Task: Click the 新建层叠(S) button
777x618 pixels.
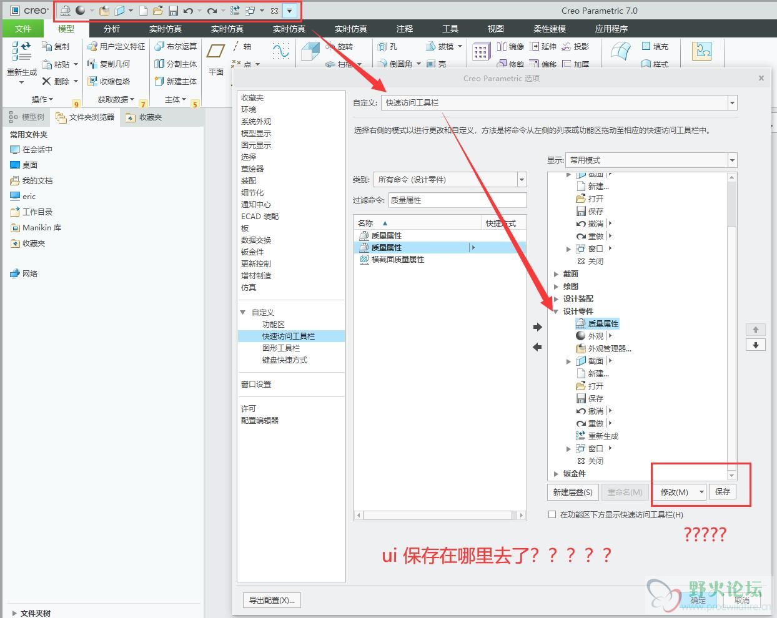Action: [x=573, y=492]
